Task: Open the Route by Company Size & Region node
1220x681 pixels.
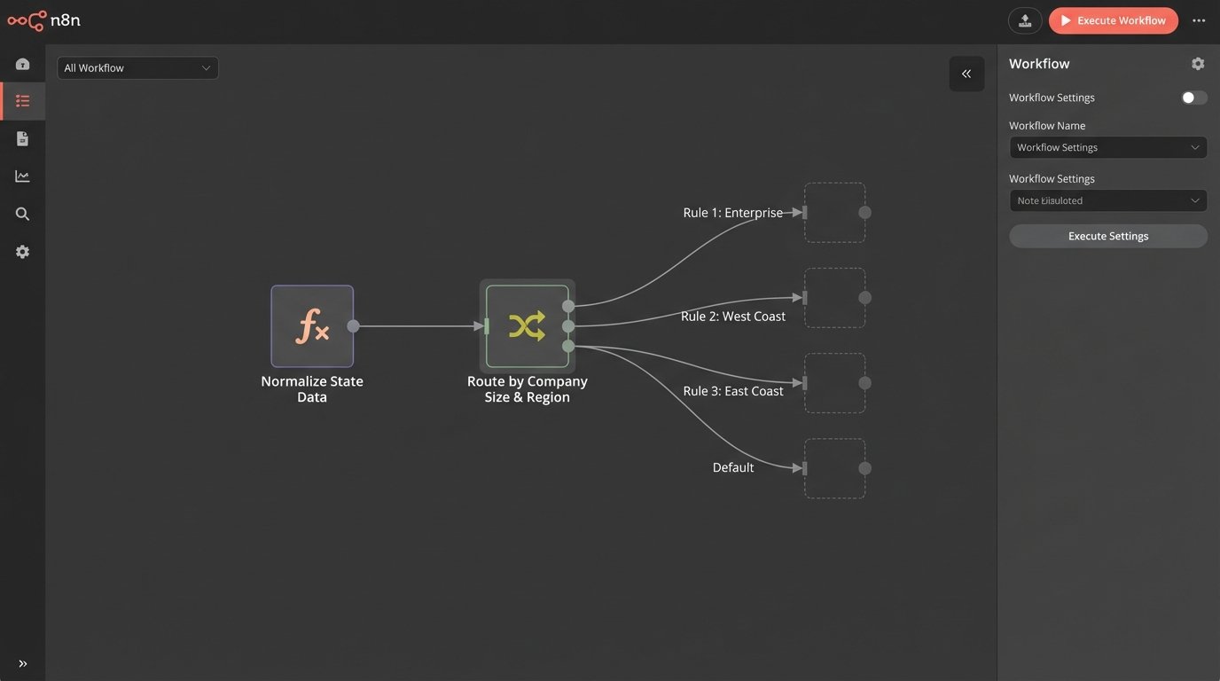Action: pyautogui.click(x=527, y=326)
